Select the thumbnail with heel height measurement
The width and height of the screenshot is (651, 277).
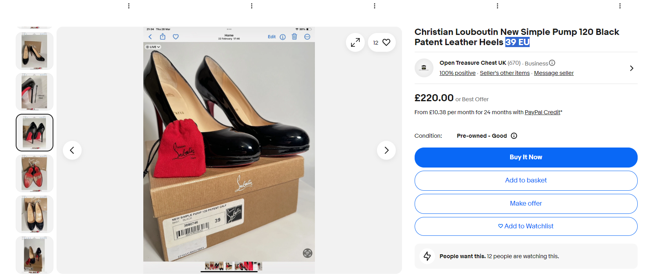35,92
